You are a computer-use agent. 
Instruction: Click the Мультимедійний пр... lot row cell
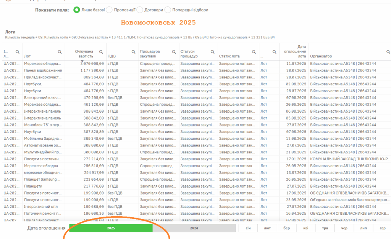42,152
